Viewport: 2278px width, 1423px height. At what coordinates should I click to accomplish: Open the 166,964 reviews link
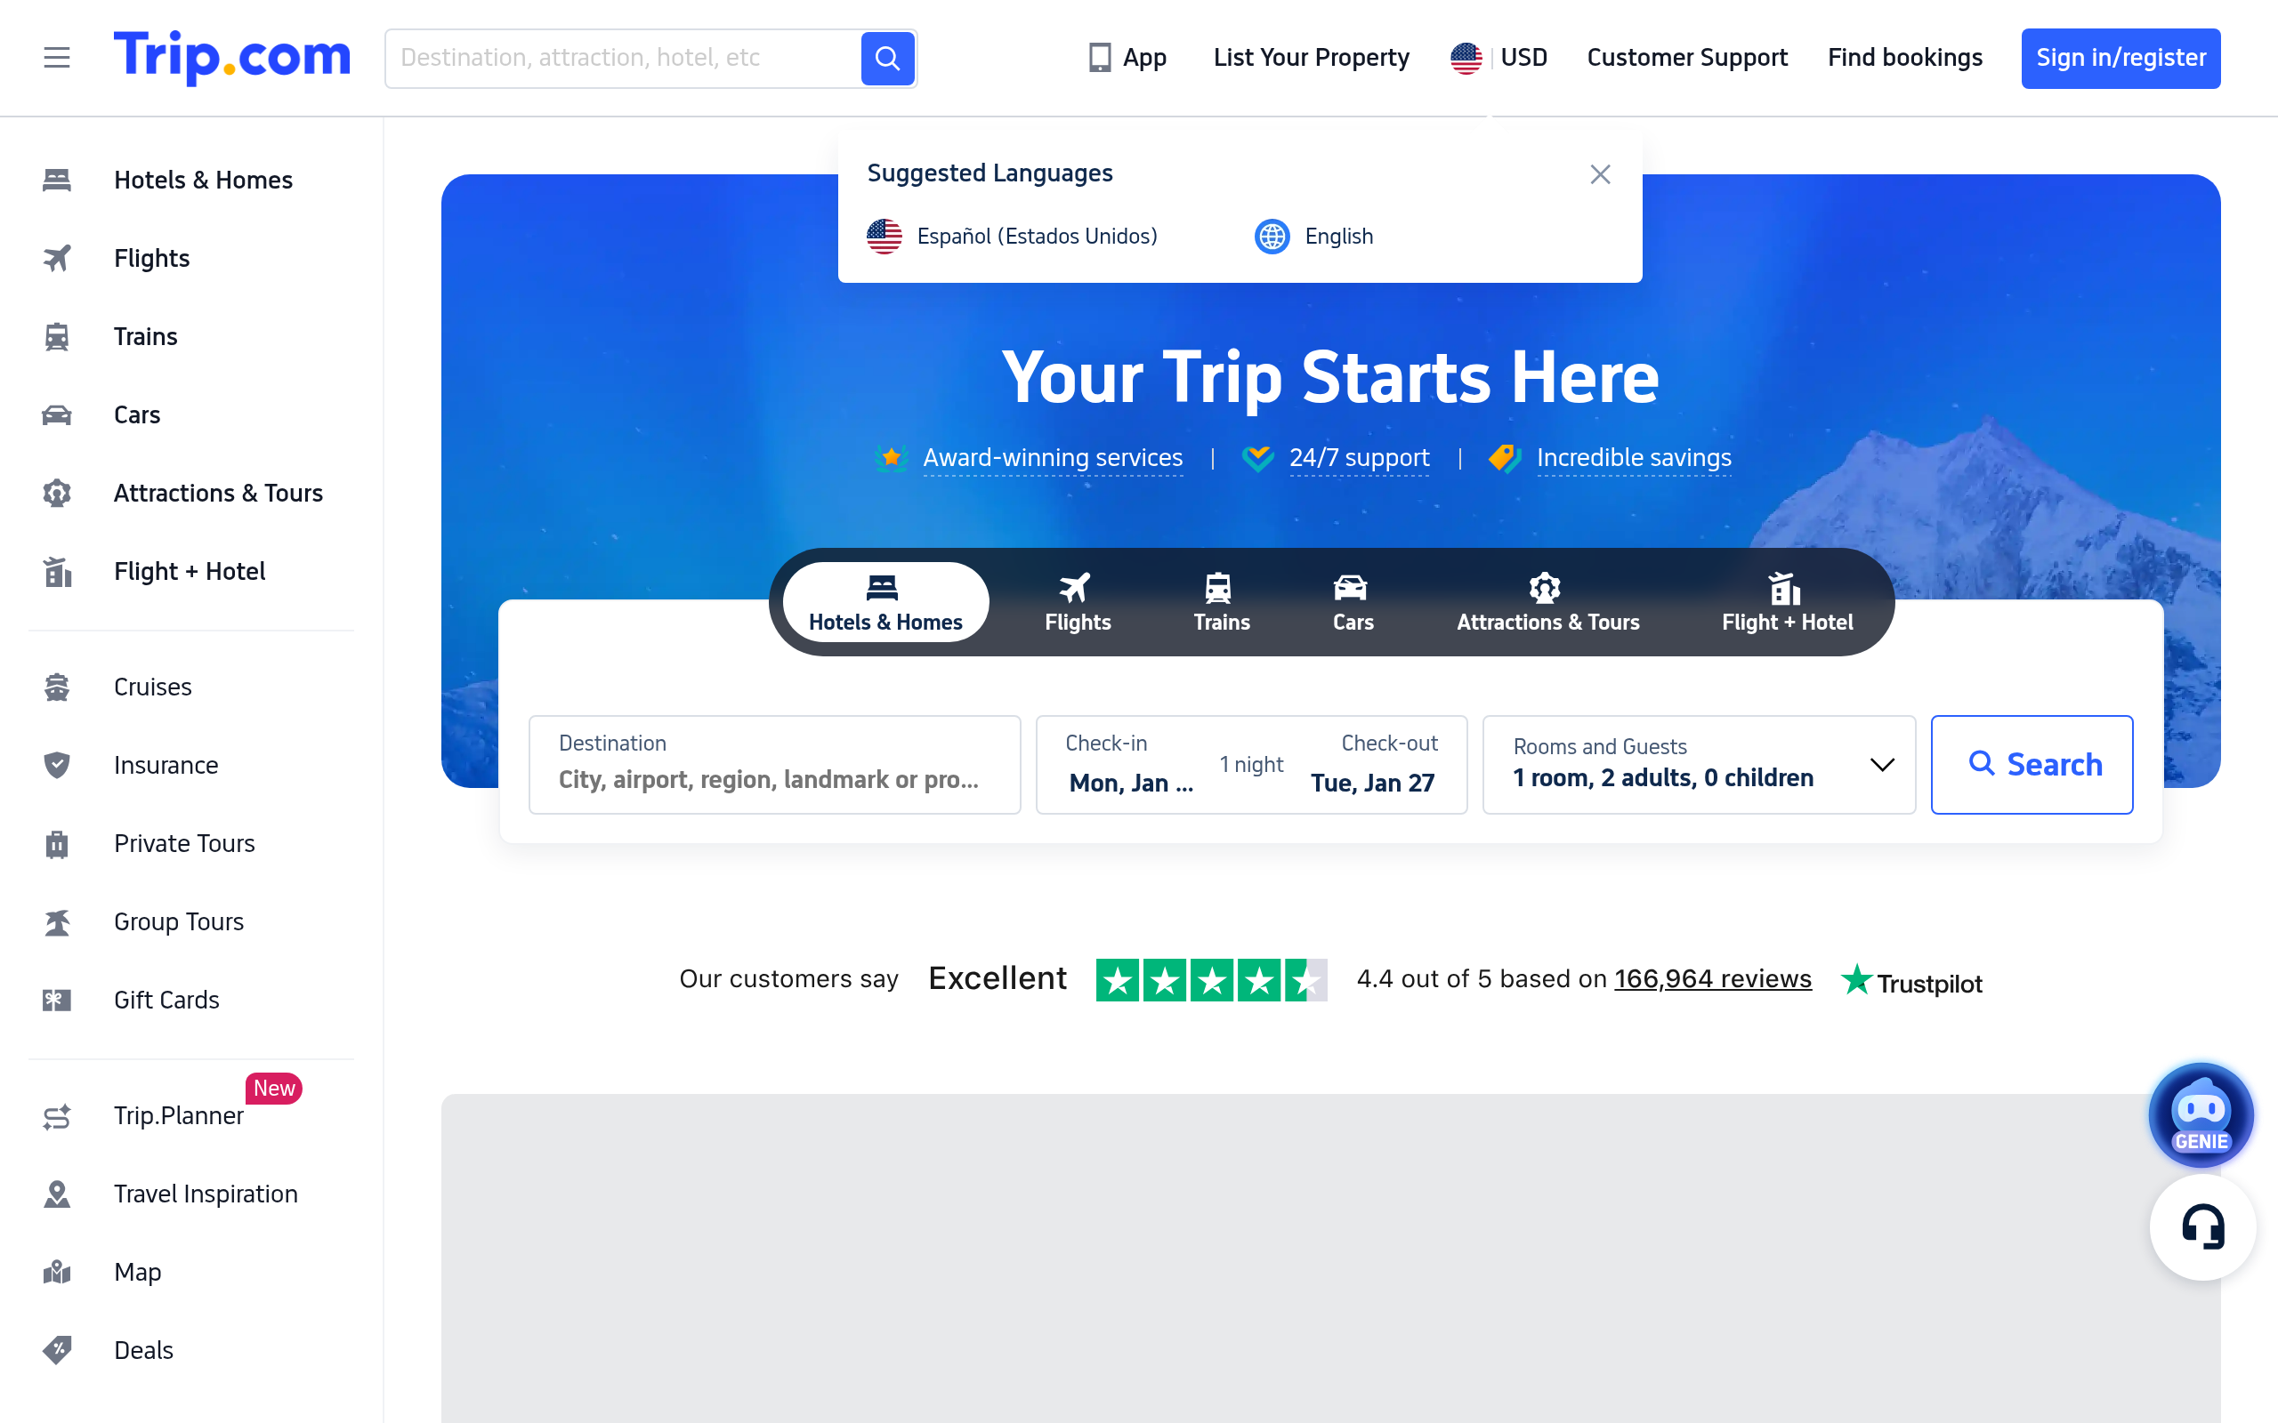click(1711, 979)
